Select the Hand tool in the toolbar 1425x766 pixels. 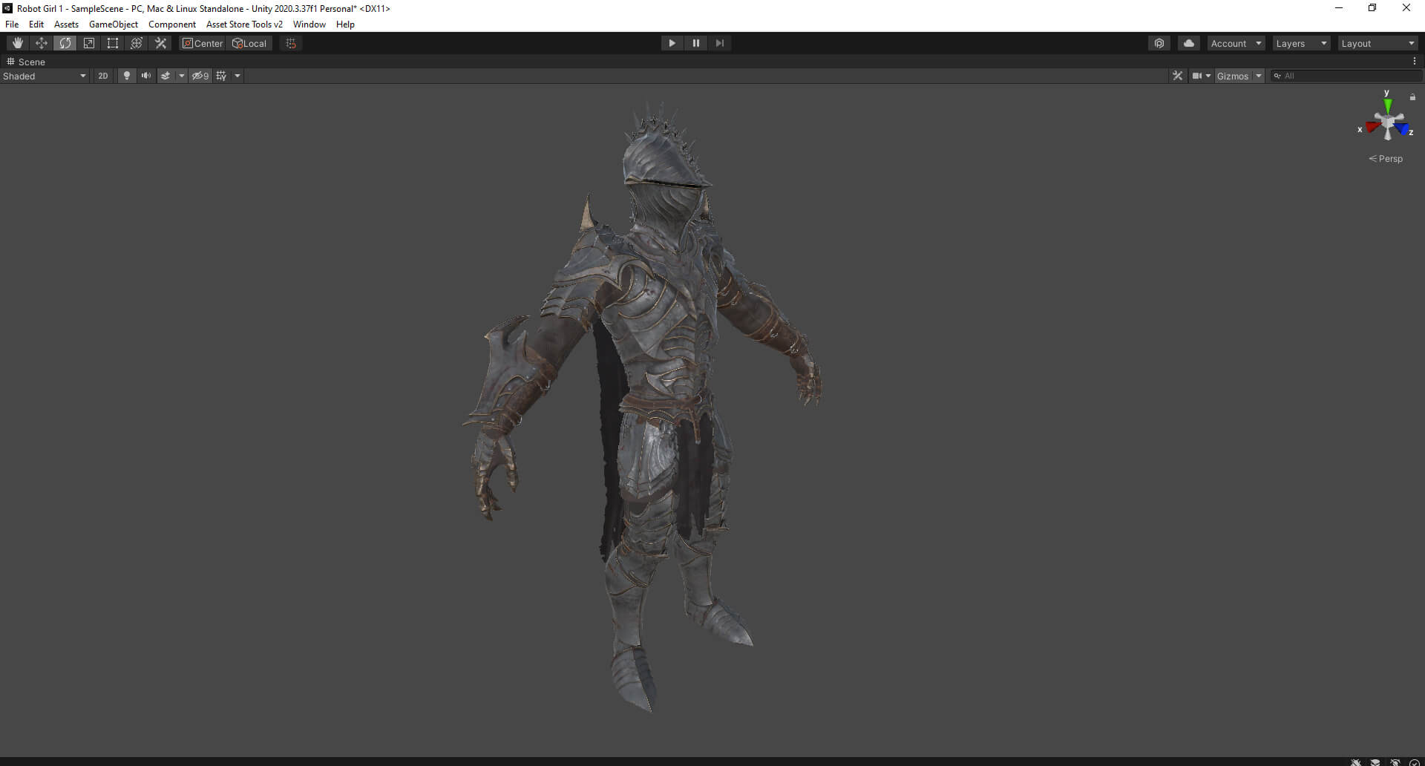tap(18, 43)
